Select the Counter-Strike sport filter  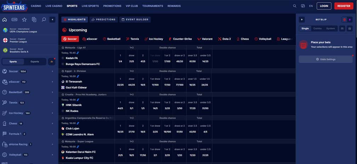pyautogui.click(x=180, y=39)
